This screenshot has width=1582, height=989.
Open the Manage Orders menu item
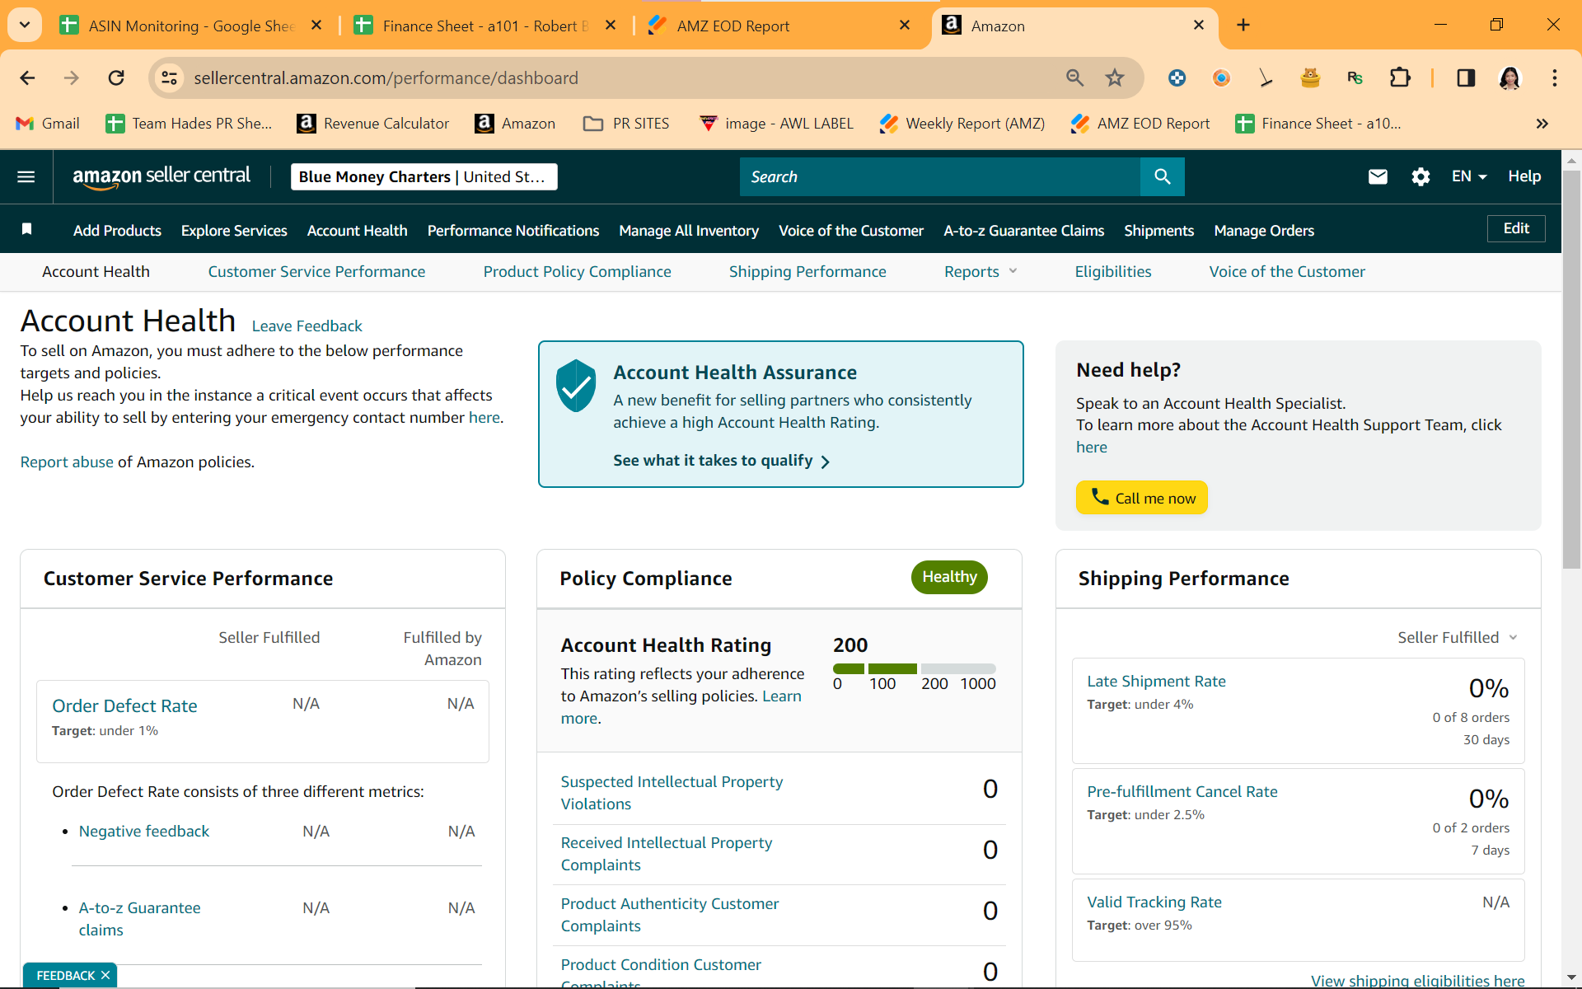pyautogui.click(x=1263, y=231)
